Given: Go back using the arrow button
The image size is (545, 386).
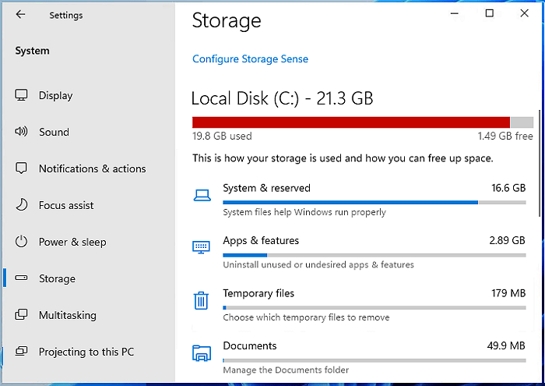Looking at the screenshot, I should (x=20, y=14).
